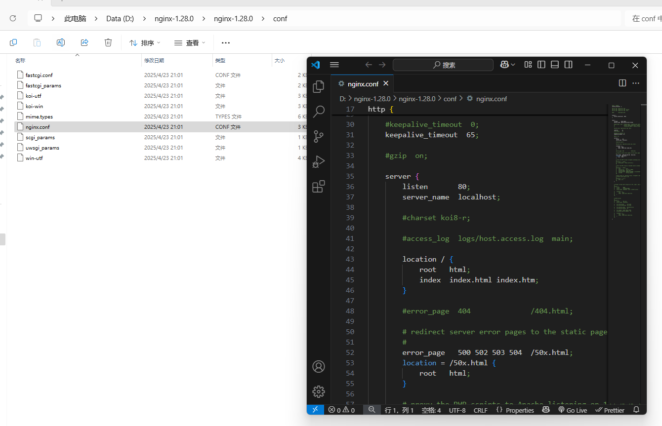Change end-of-line sequence CRLF
Image resolution: width=662 pixels, height=426 pixels.
tap(480, 410)
